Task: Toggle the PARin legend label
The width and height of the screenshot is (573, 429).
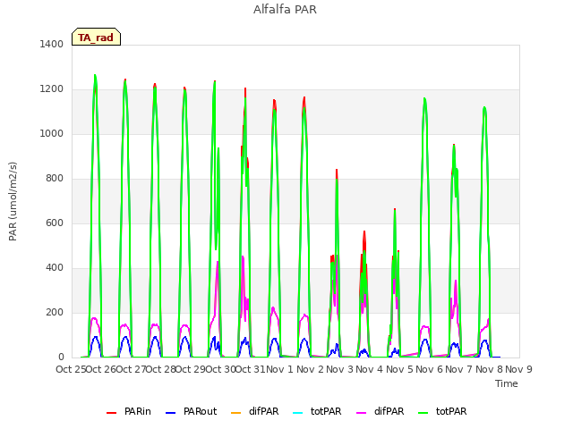Action: (x=137, y=411)
